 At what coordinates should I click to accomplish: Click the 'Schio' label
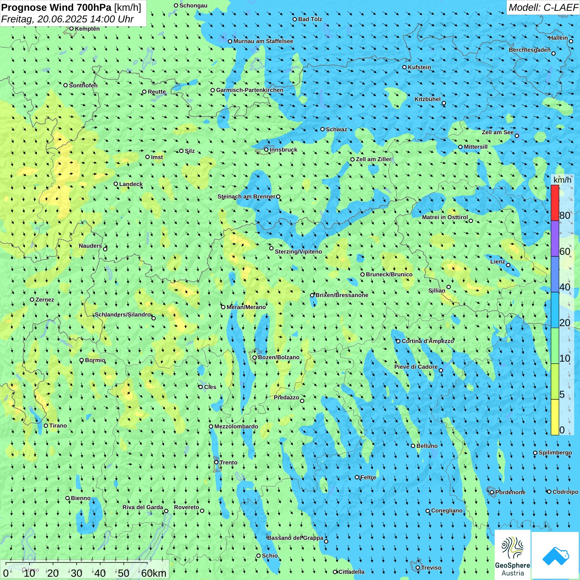(x=270, y=556)
